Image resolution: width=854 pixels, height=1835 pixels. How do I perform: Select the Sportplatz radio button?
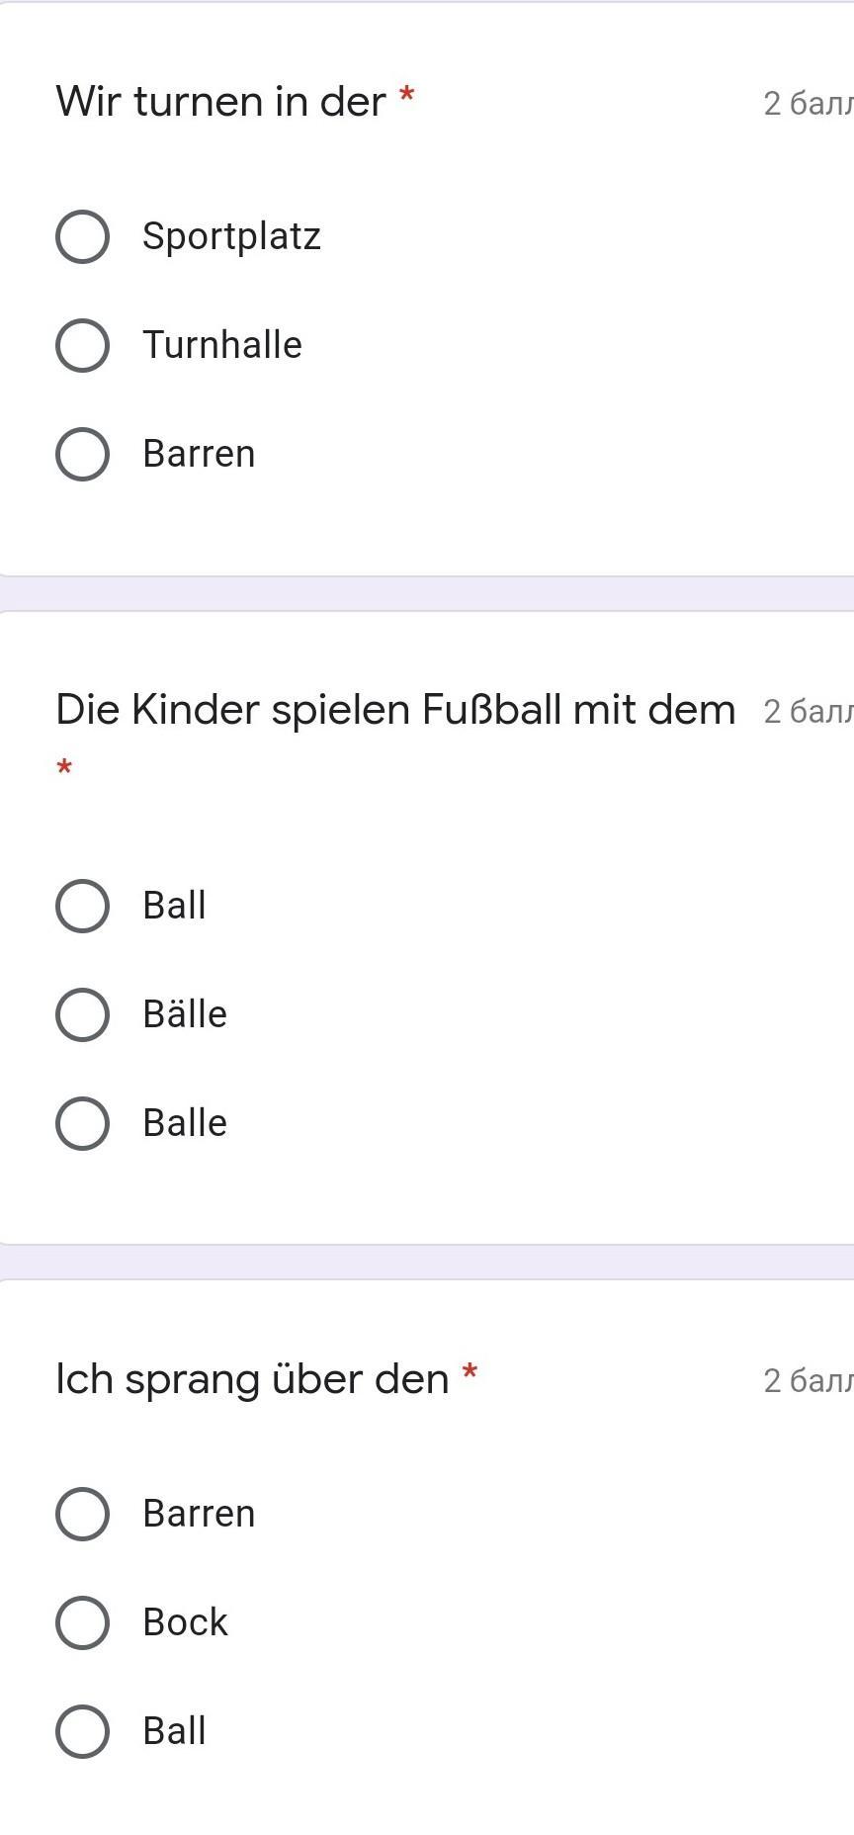82,236
